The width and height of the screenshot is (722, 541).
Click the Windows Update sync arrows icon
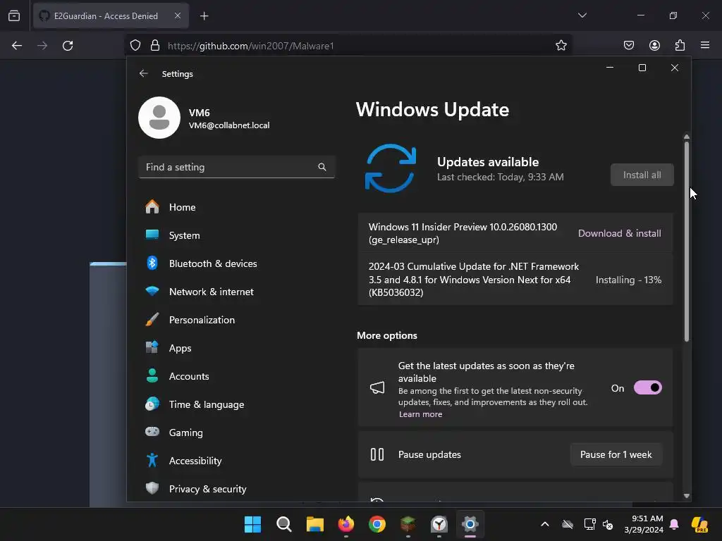click(x=391, y=168)
